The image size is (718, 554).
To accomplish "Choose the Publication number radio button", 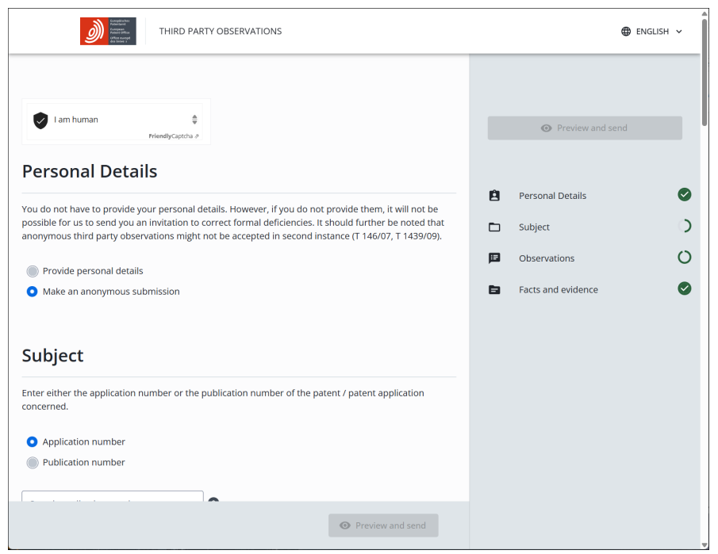I will [x=33, y=463].
